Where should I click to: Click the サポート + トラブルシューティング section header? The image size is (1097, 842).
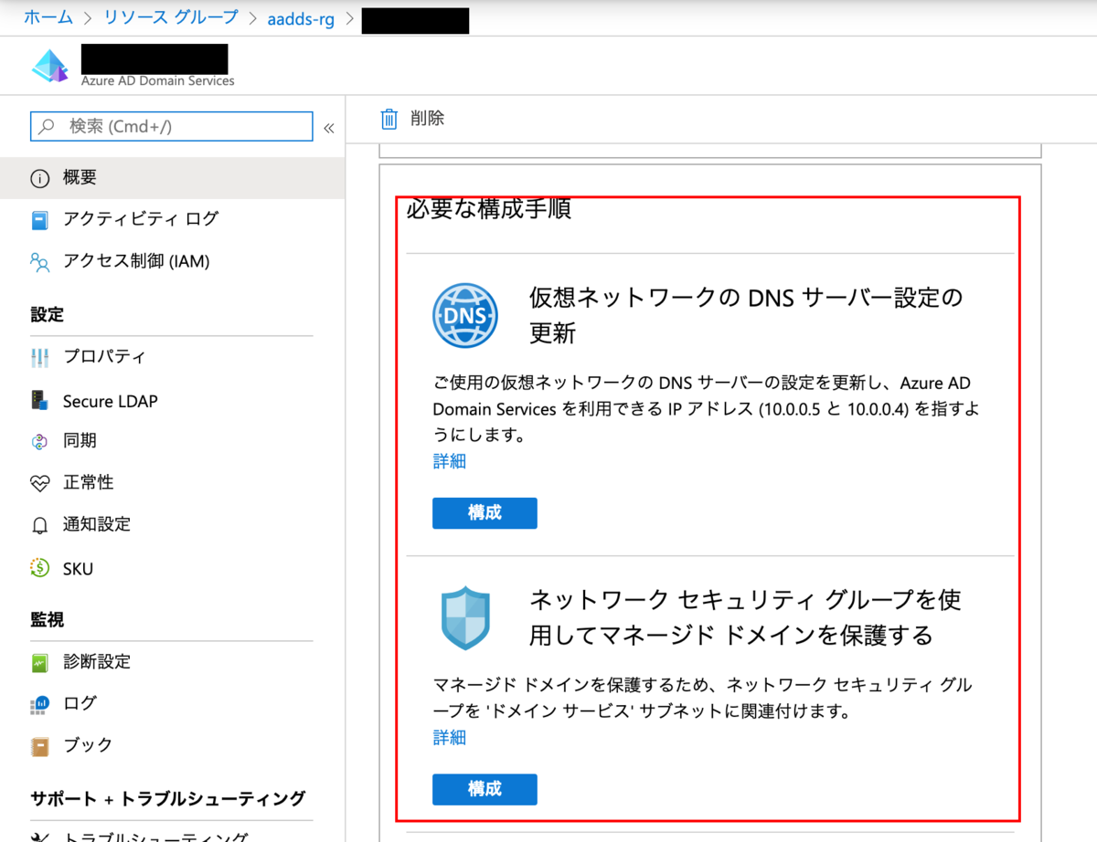pos(168,798)
